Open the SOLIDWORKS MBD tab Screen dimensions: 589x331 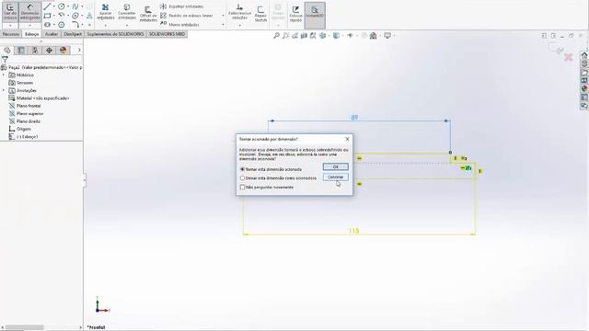click(167, 34)
